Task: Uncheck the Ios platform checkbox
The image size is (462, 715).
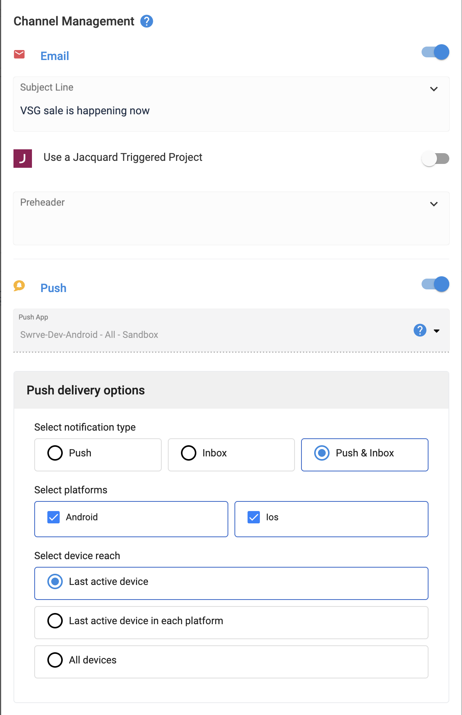Action: tap(254, 517)
